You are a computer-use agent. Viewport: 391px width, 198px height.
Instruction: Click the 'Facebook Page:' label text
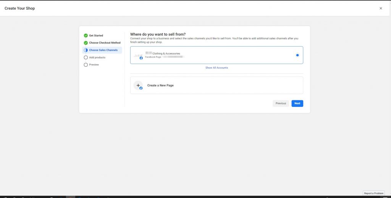coord(153,57)
